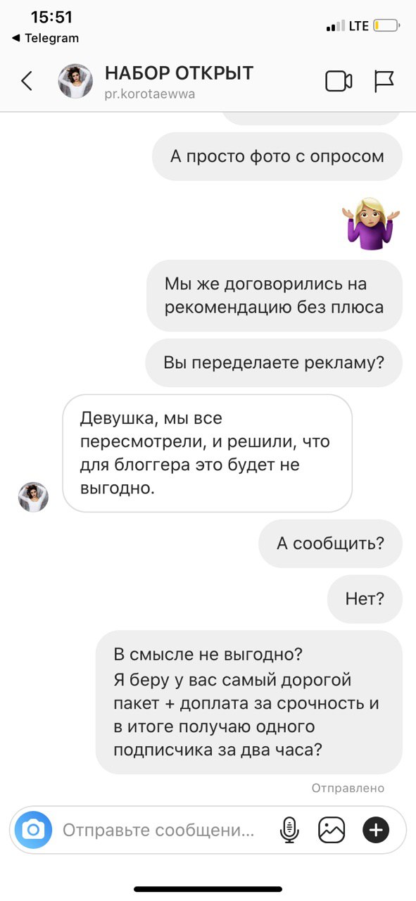Image resolution: width=416 pixels, height=901 pixels.
Task: Open the photo gallery picker icon
Action: [332, 831]
